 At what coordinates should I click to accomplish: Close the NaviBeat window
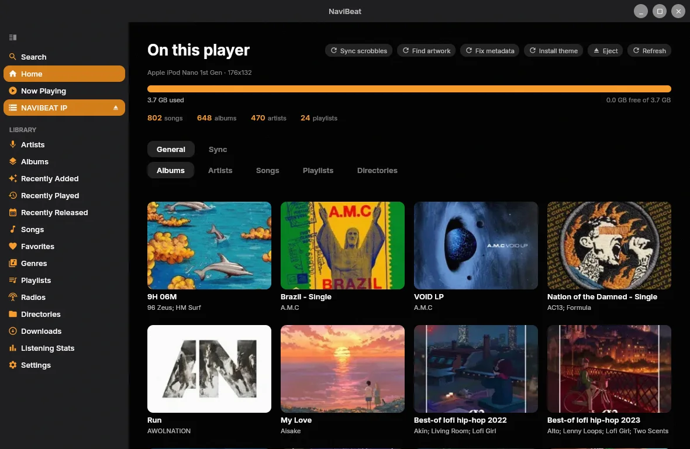pyautogui.click(x=678, y=12)
